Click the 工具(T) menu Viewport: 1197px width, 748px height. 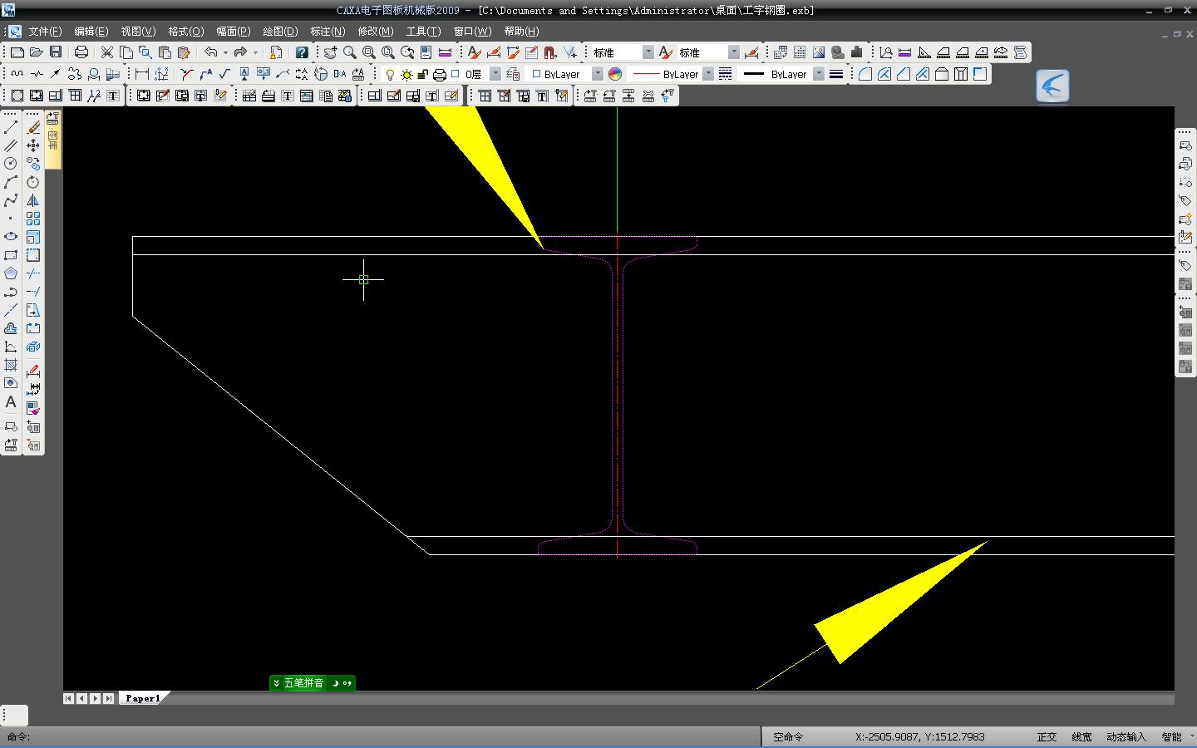pyautogui.click(x=423, y=32)
